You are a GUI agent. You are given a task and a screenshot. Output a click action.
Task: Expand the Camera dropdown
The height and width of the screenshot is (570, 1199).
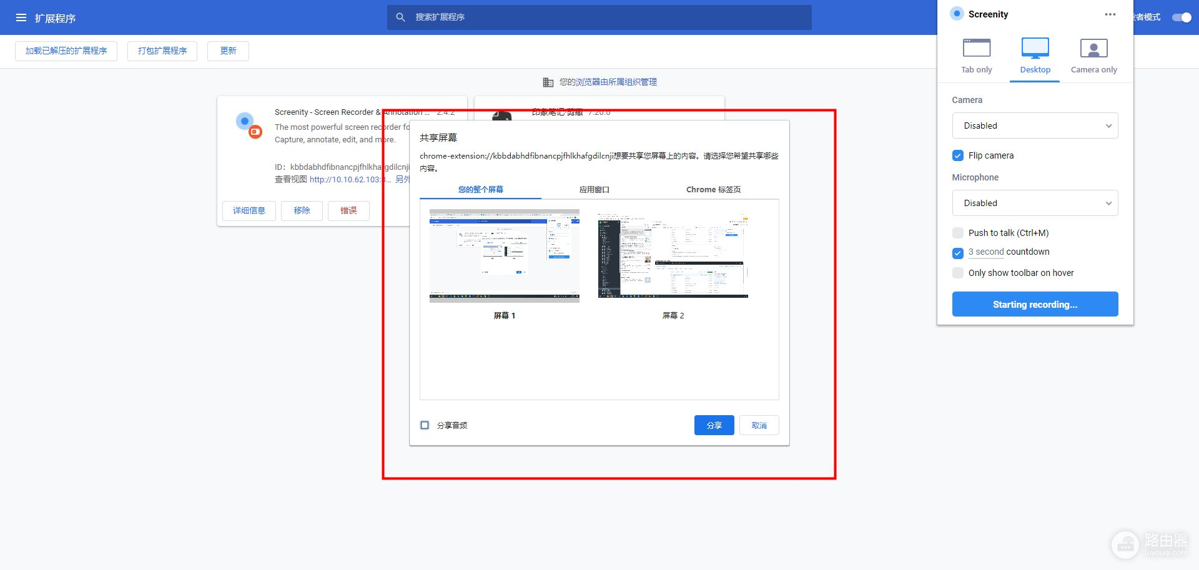pyautogui.click(x=1035, y=125)
